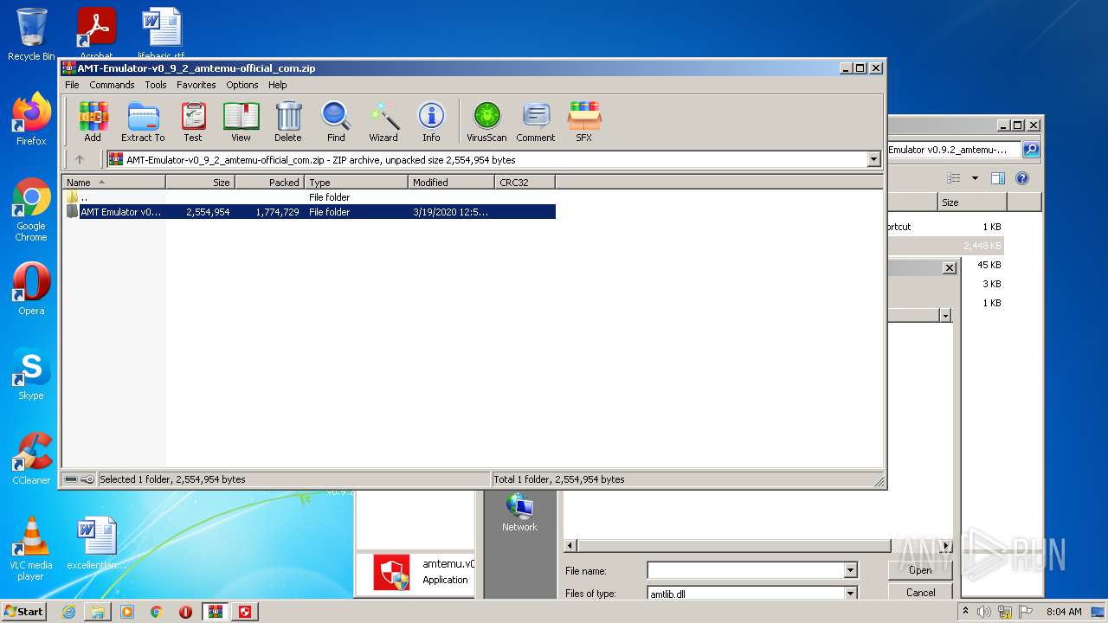Sort by the CRC32 column header
The image size is (1108, 623).
(x=525, y=183)
